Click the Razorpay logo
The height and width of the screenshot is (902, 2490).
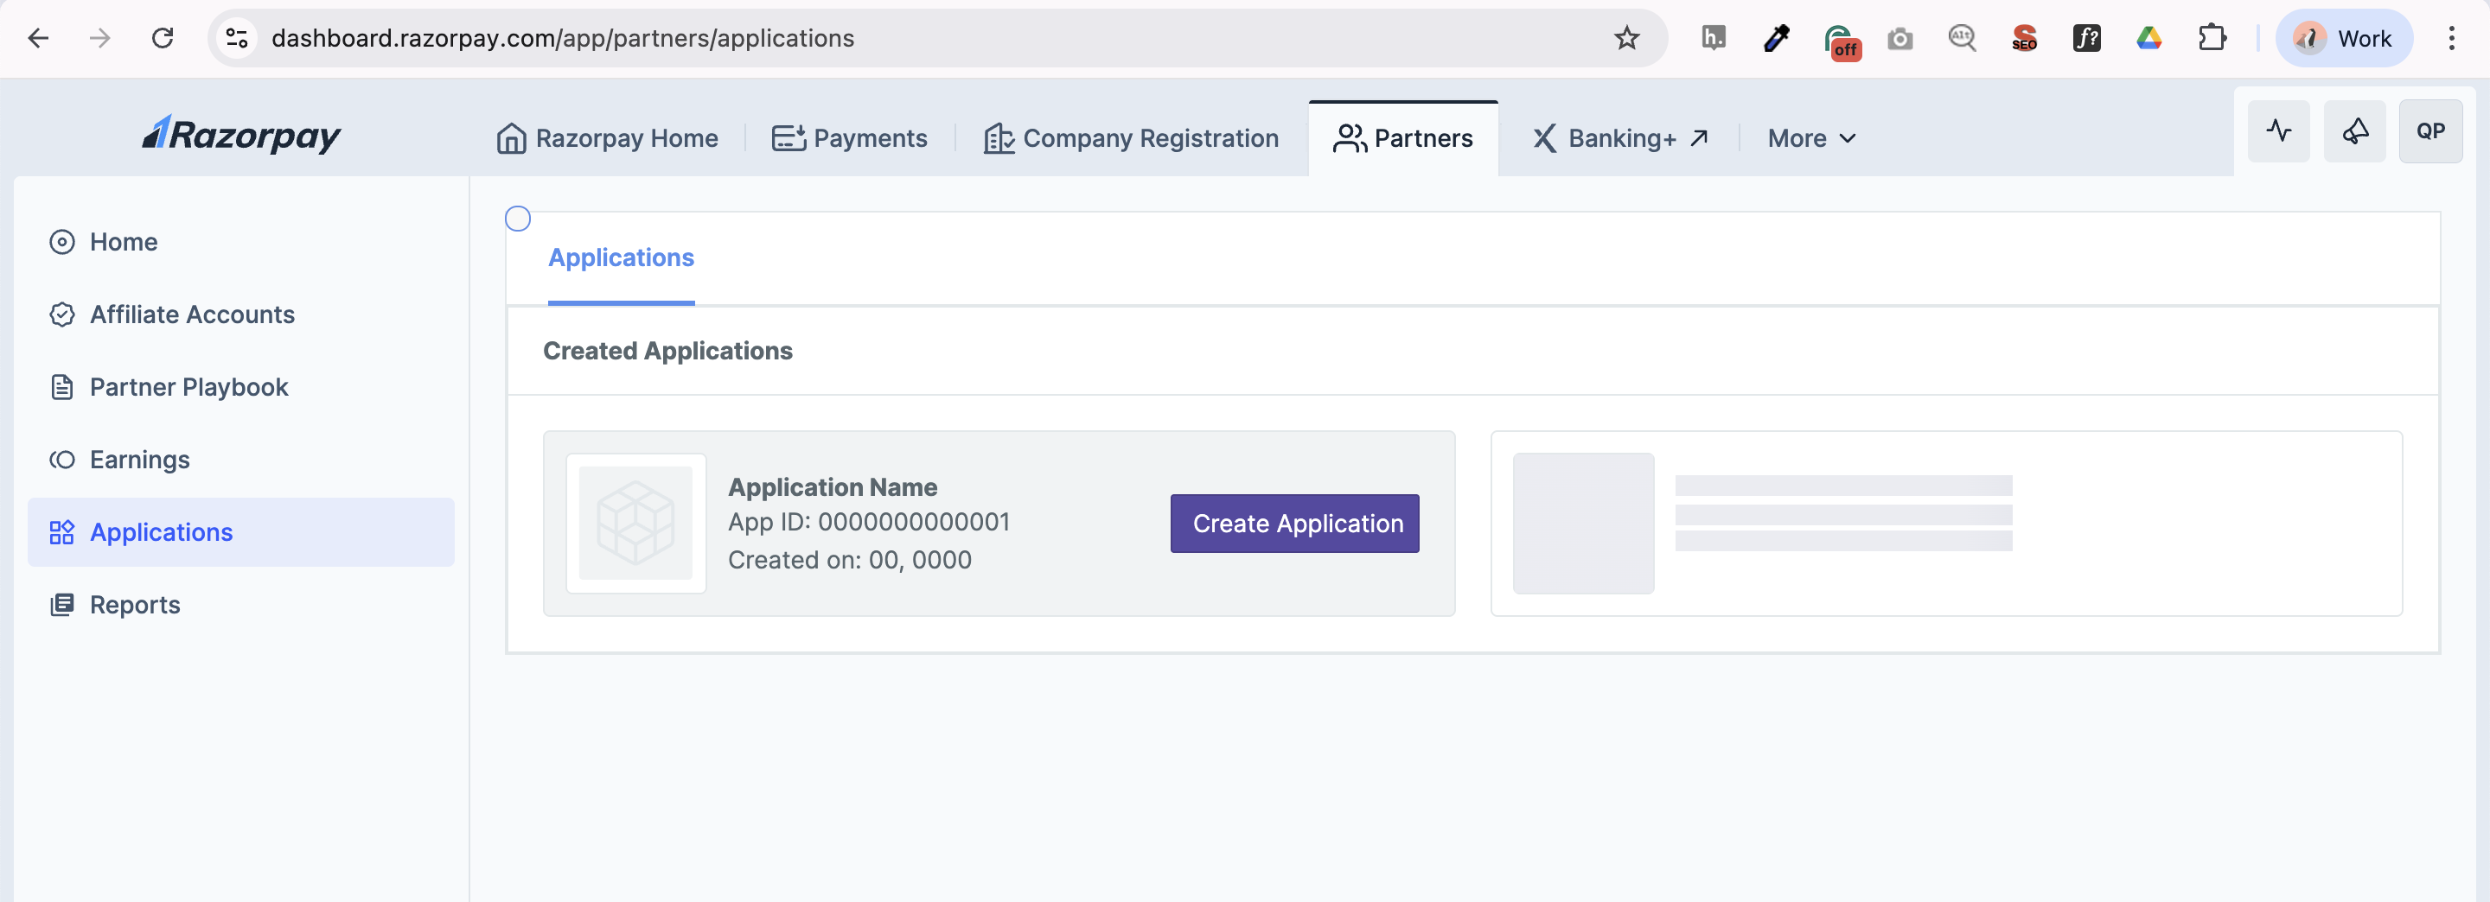pos(242,134)
